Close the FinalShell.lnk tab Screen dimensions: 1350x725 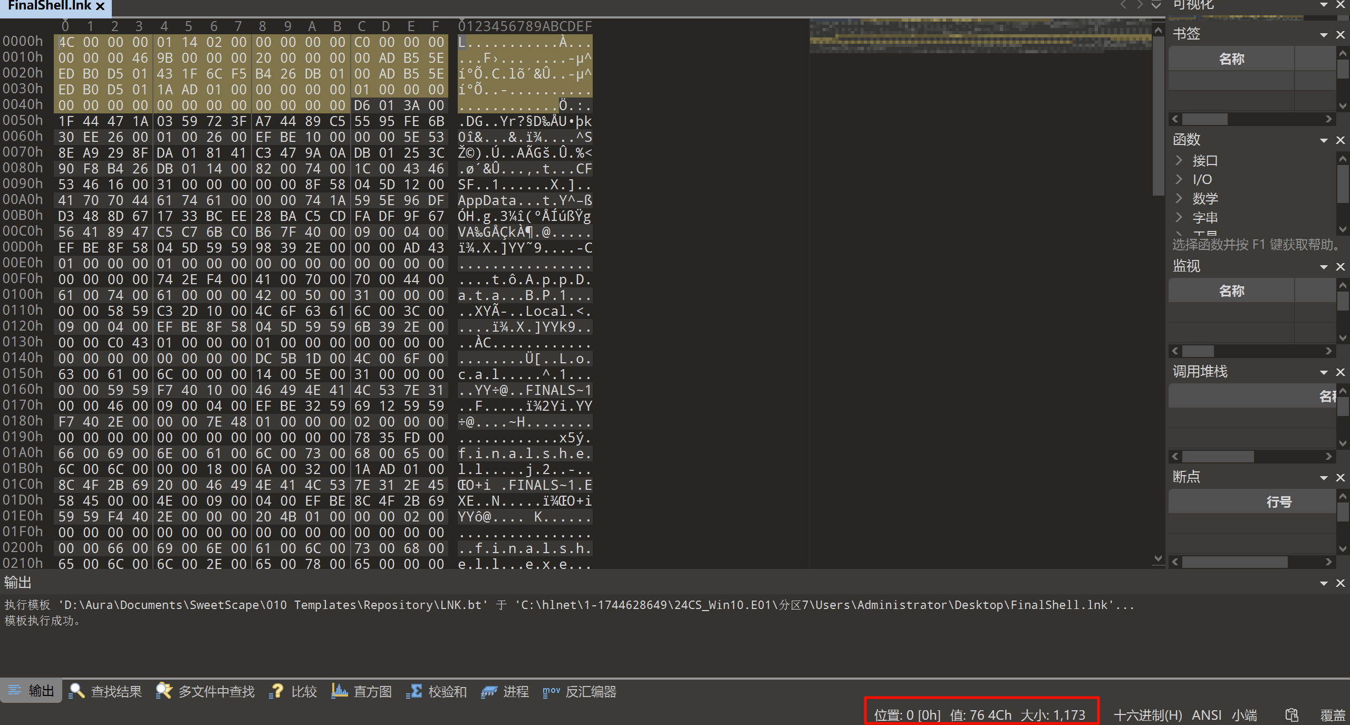pos(100,6)
